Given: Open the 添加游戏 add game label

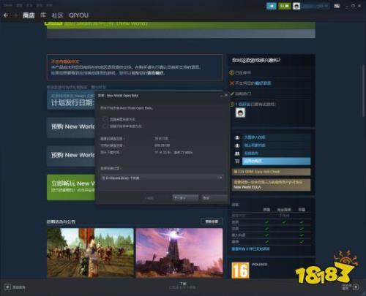Looking at the screenshot, I should click(19, 287).
